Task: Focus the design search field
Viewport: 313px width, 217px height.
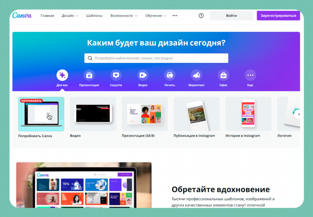Action: (156, 58)
